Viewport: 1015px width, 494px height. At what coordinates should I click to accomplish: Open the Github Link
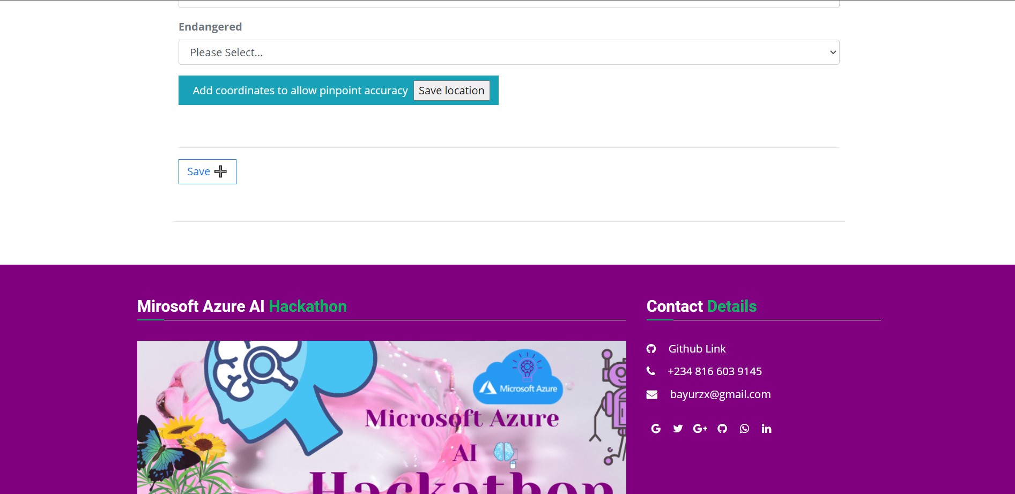pyautogui.click(x=697, y=349)
